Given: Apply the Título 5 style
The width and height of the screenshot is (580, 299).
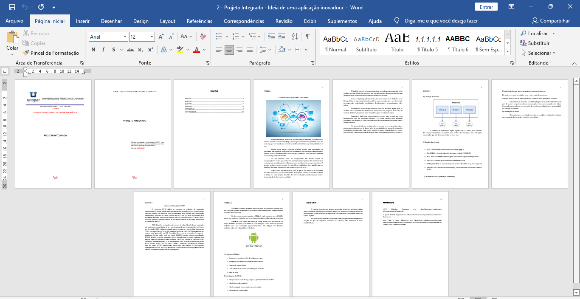Looking at the screenshot, I should click(428, 44).
